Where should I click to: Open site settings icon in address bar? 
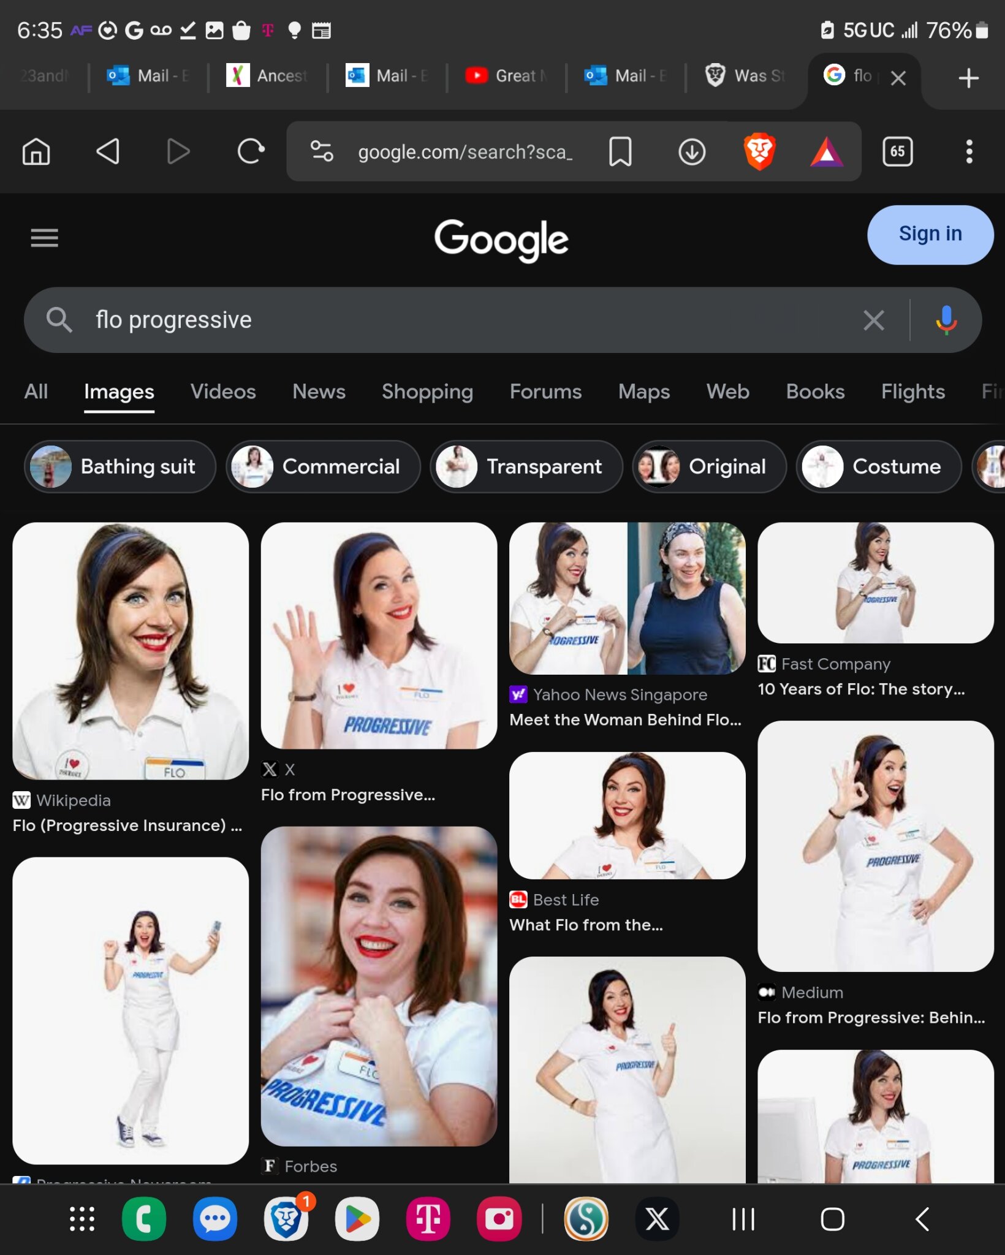coord(321,151)
